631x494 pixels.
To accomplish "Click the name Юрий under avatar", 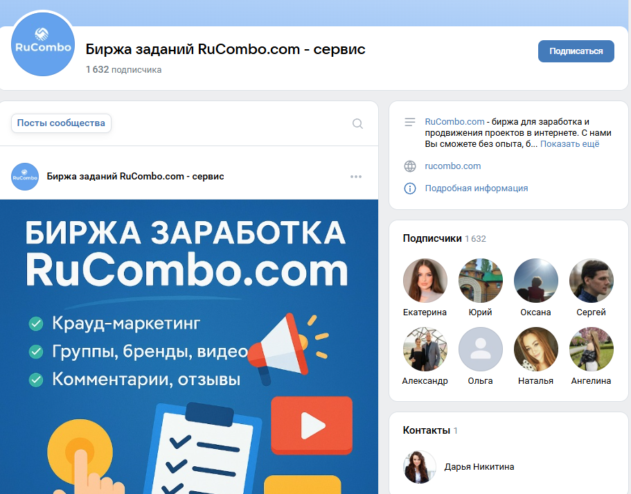I will tap(481, 312).
